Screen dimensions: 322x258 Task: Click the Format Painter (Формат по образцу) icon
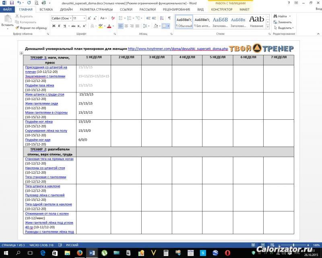[17, 28]
